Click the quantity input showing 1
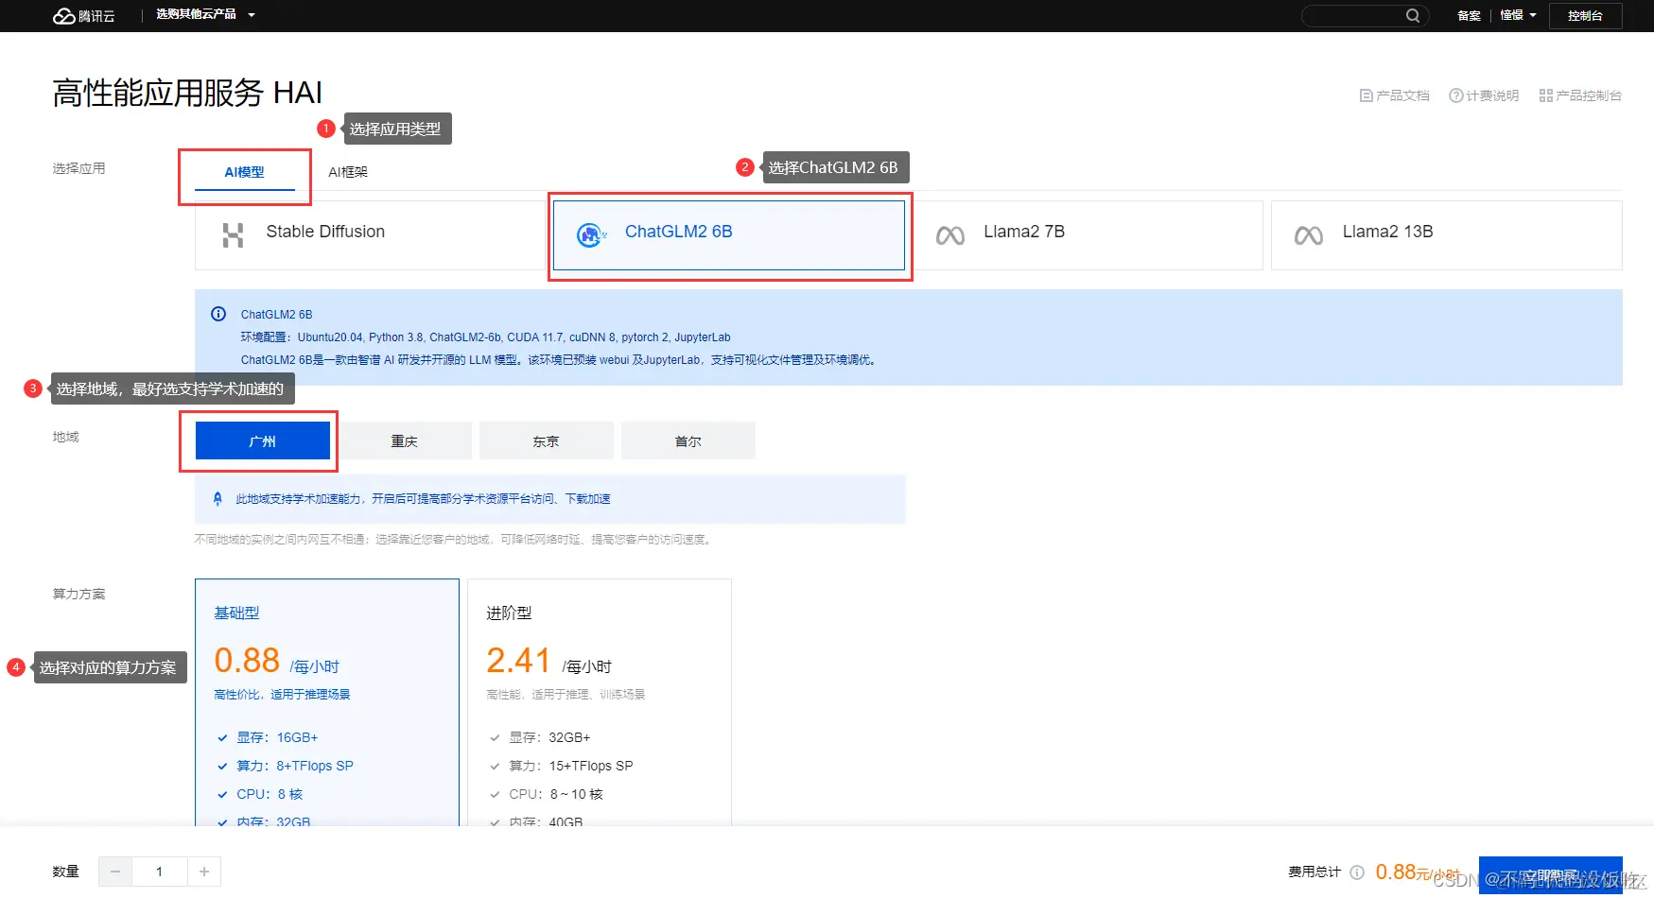 click(160, 872)
